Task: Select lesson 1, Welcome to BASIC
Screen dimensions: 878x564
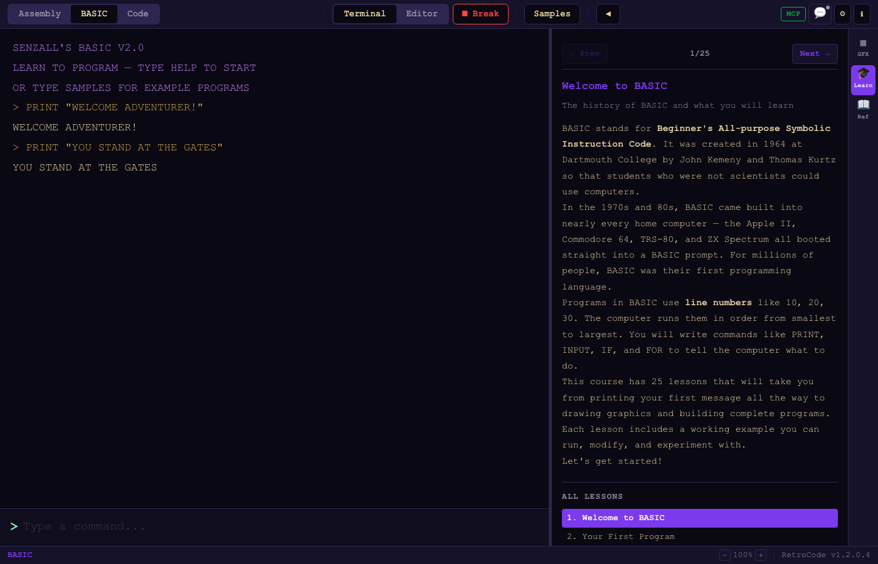Action: [700, 518]
